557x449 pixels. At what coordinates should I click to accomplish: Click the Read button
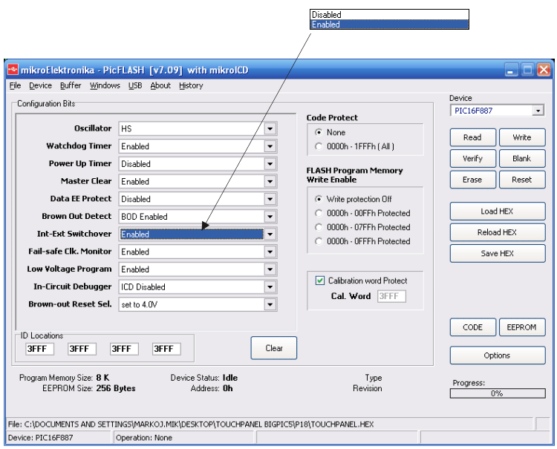pos(472,137)
